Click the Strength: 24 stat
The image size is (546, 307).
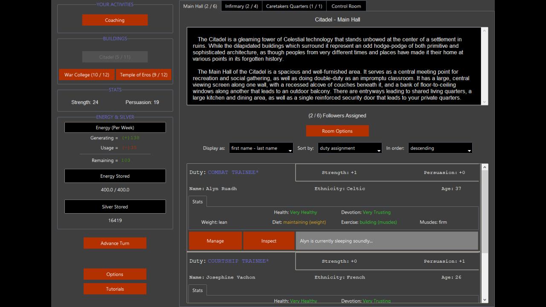point(85,102)
